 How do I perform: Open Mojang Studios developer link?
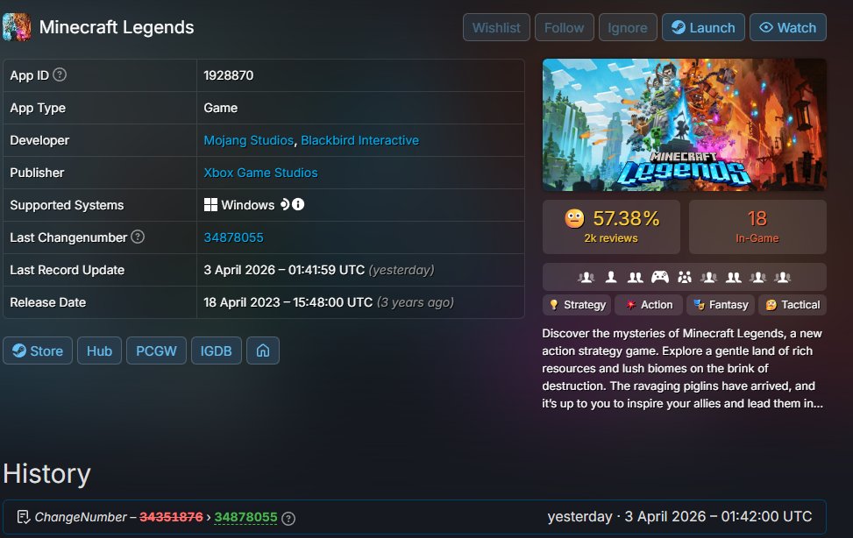pos(249,140)
